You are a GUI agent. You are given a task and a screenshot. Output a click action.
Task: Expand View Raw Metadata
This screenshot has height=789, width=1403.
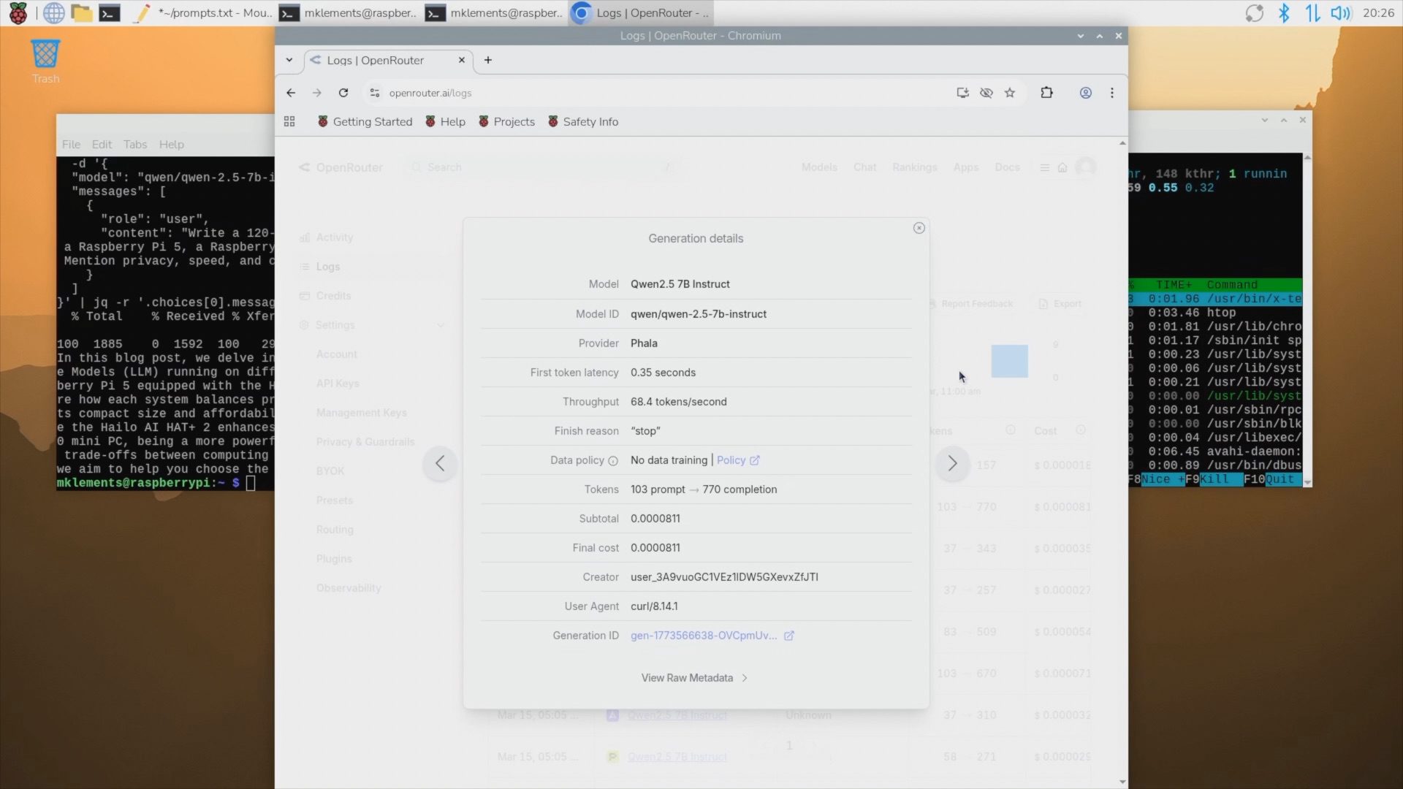(x=693, y=678)
